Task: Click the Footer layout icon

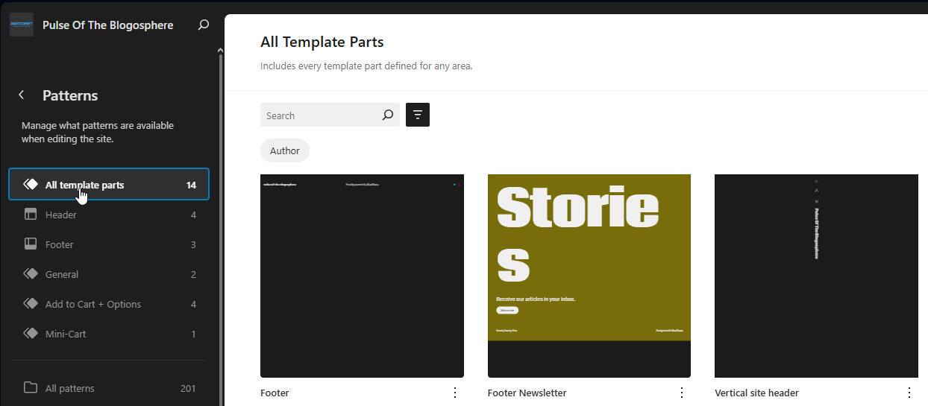Action: point(31,244)
